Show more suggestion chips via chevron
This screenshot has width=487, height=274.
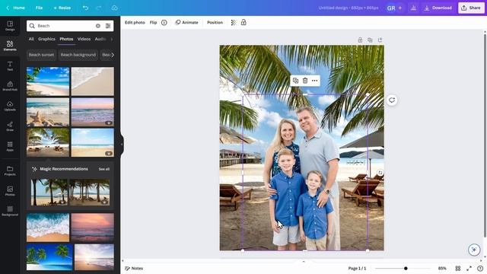click(113, 55)
